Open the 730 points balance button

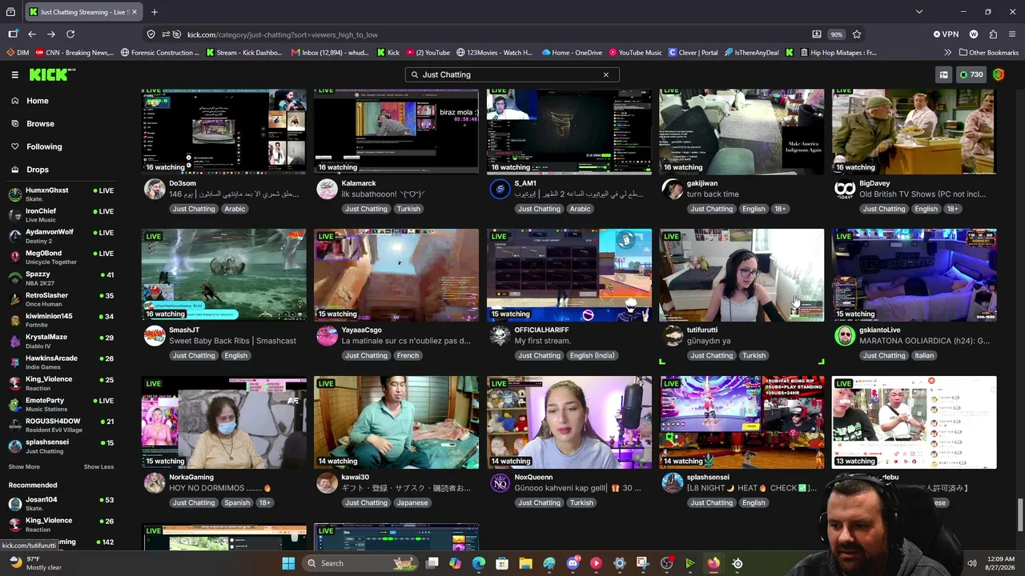(x=971, y=74)
